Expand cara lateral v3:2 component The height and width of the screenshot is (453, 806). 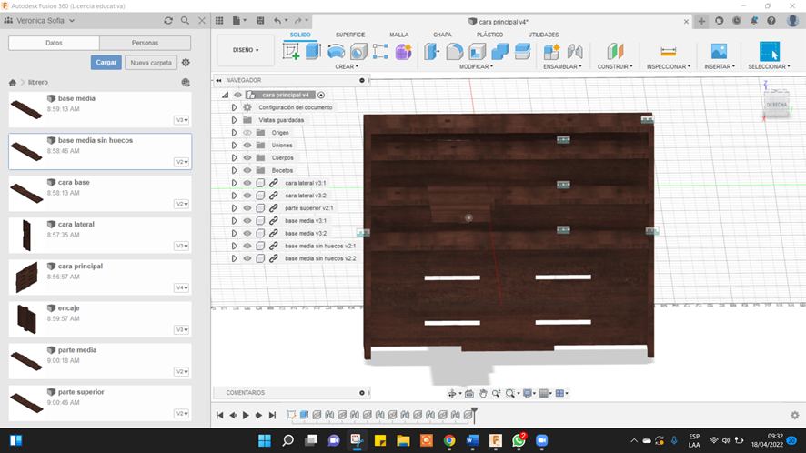point(234,196)
